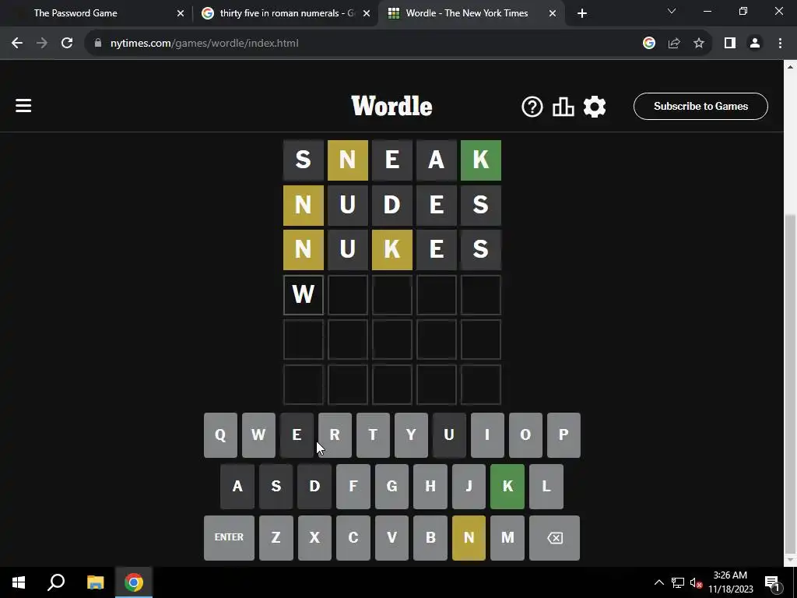Select the Wordle - The New York Times tab

[471, 13]
